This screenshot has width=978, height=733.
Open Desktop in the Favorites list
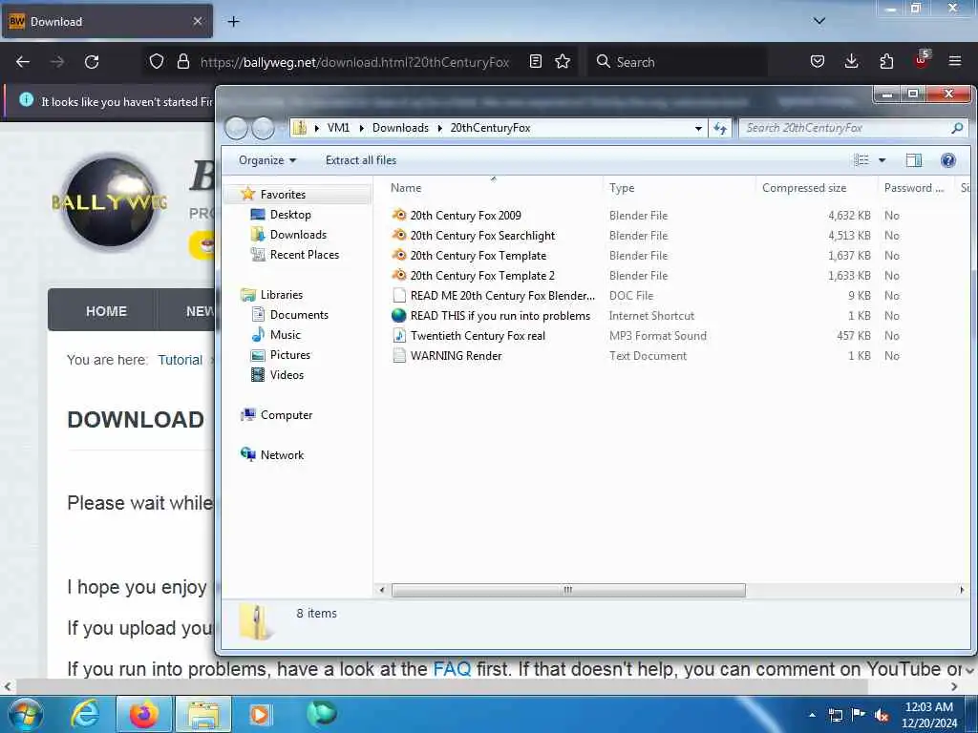pos(290,215)
